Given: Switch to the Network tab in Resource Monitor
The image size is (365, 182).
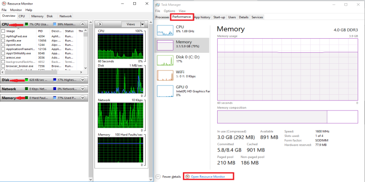Looking at the screenshot, I should click(66, 16).
